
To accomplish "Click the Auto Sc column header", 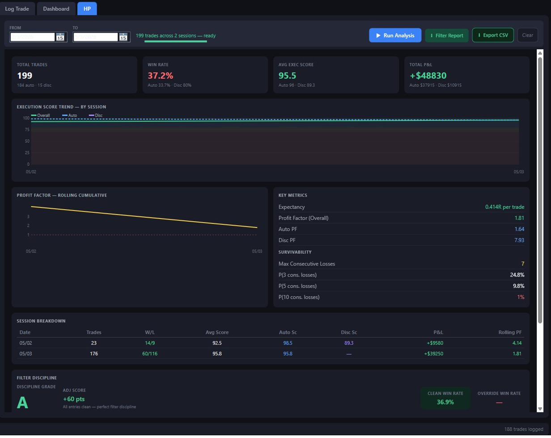I will coord(288,333).
